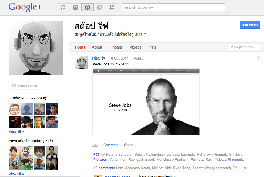The height and width of the screenshot is (177, 264).
Task: Click the profile tagline text under the name
Action: click(110, 34)
